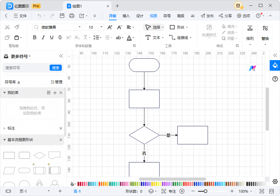
Task: Select the Text tool
Action: [154, 37]
